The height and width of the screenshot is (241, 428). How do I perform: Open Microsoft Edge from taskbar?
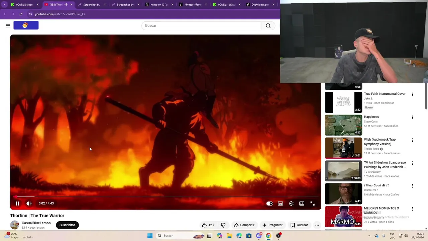tap(239, 236)
